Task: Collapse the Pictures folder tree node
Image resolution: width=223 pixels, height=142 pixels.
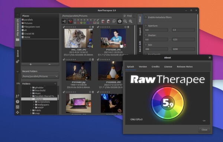Action: (31, 99)
